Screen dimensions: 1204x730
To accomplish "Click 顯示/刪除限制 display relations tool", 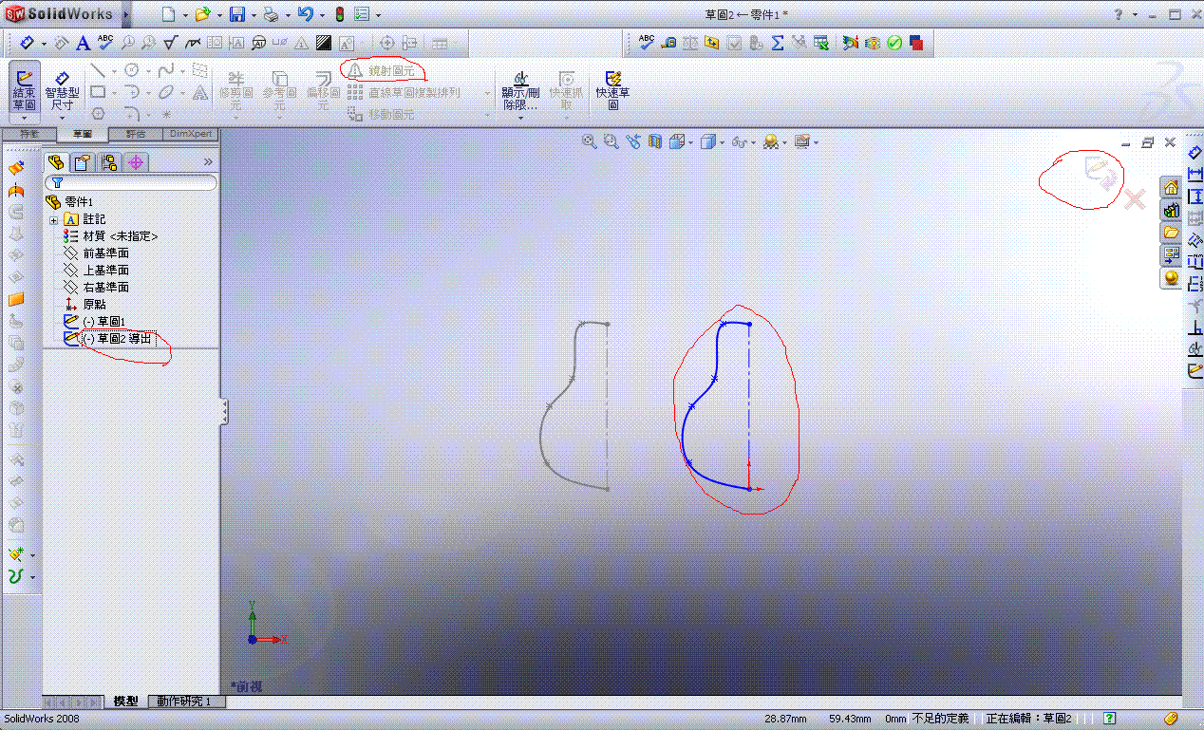I will 520,89.
